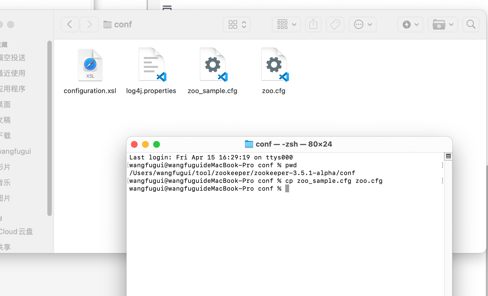
Task: Click the Terminal title 'conf — -zsh — 80×24'
Action: [294, 144]
